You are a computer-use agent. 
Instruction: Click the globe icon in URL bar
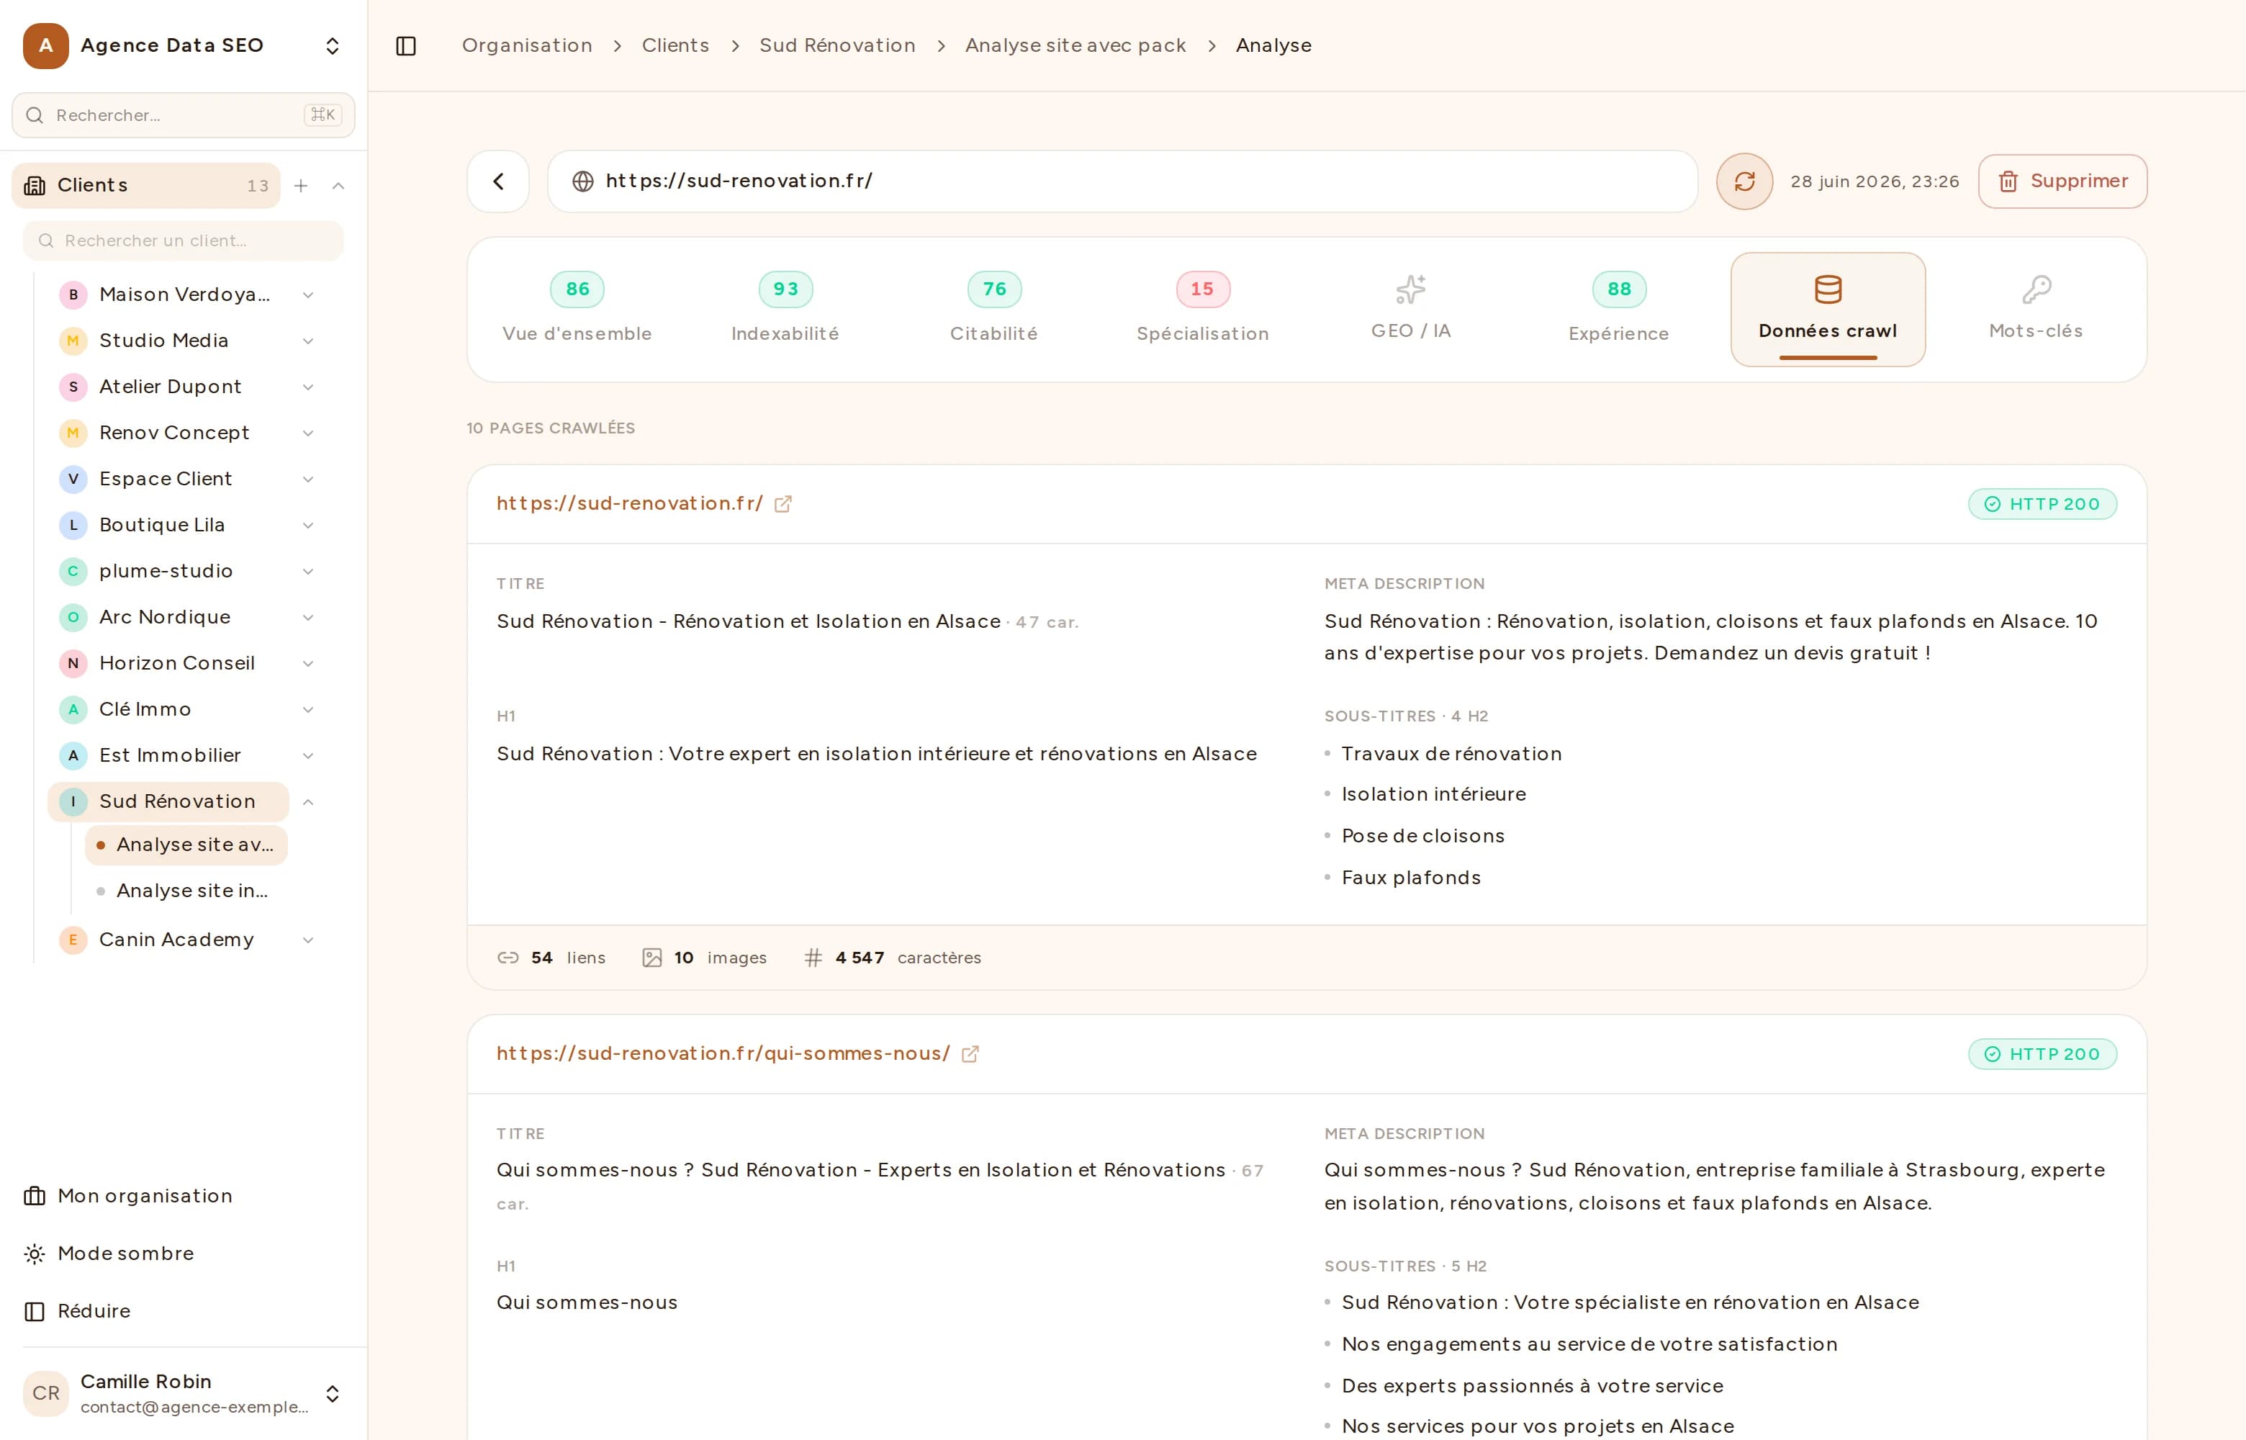[582, 181]
